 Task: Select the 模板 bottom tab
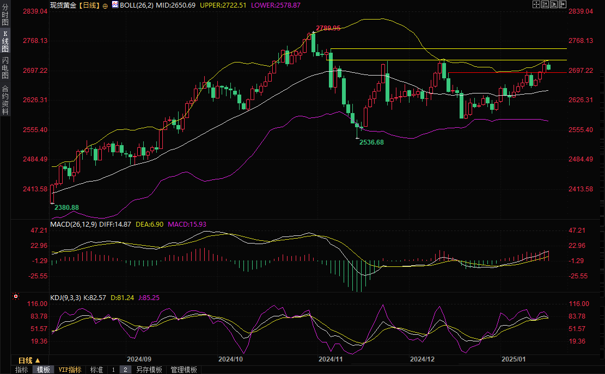click(x=44, y=370)
